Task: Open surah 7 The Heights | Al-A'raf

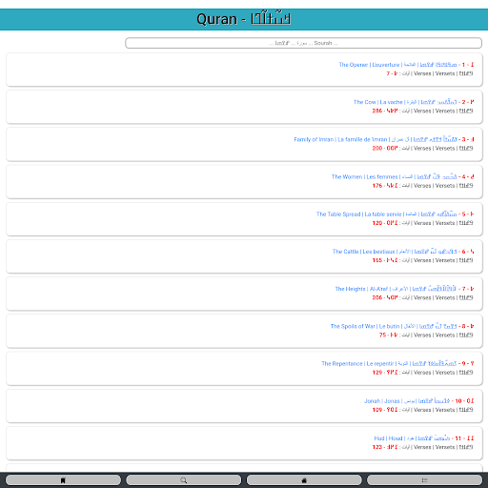Action: pos(404,289)
